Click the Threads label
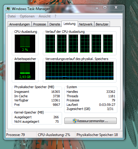The height and width of the screenshot is (149, 138). click(x=72, y=96)
